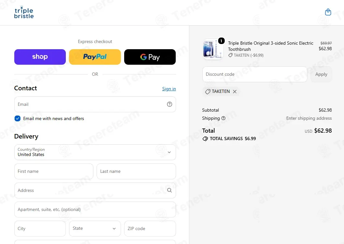Click the toothbrush product thumbnail
The width and height of the screenshot is (344, 244).
click(213, 49)
